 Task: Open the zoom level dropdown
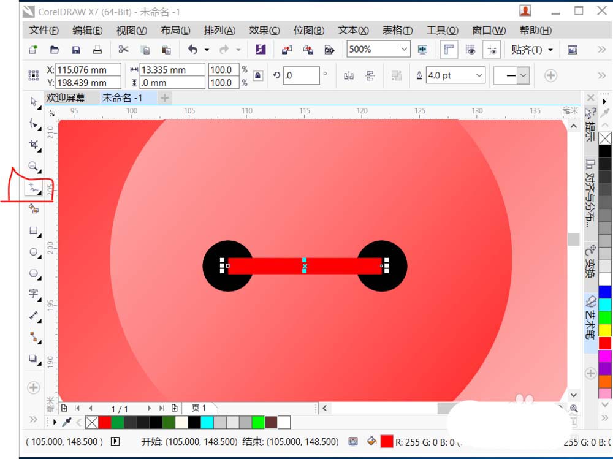tap(404, 49)
